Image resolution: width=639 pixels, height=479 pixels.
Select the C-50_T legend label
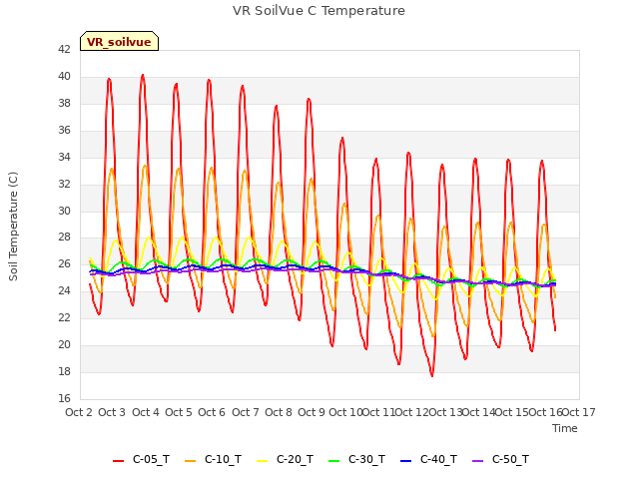(510, 459)
